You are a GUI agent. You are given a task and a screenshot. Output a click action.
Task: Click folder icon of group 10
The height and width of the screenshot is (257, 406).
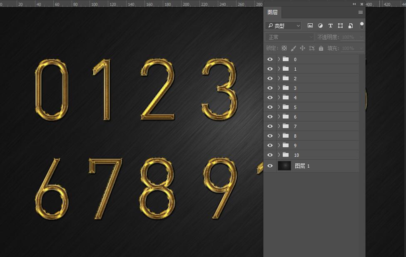[286, 155]
